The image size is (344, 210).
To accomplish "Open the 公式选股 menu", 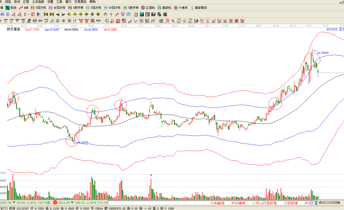I will coord(38,2).
